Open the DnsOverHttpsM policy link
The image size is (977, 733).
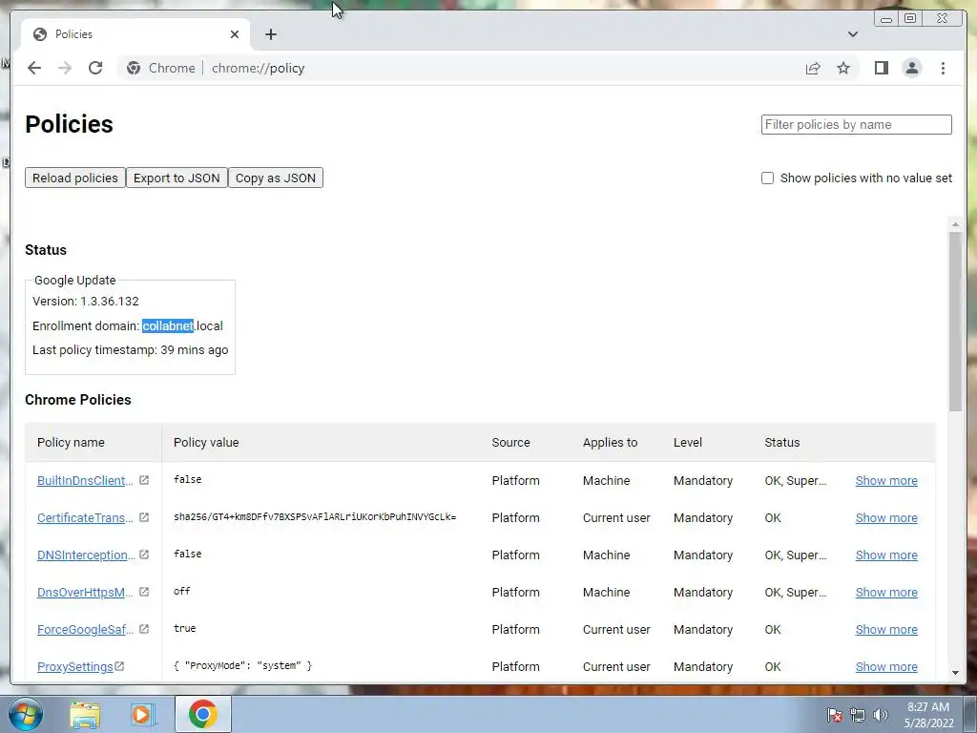[85, 592]
